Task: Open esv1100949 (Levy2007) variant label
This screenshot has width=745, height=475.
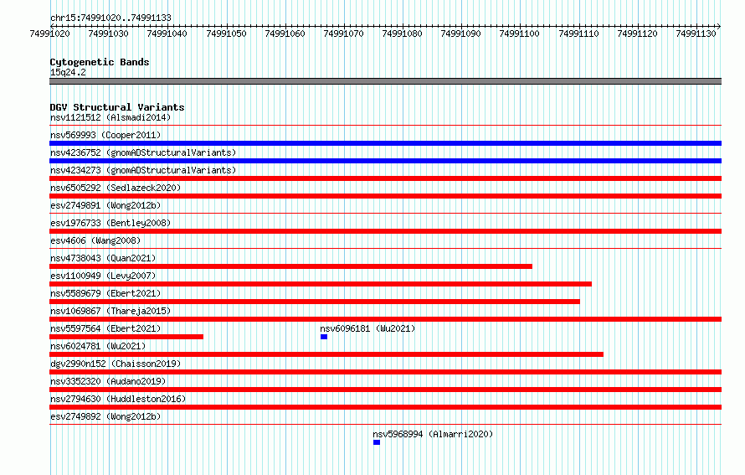Action: pyautogui.click(x=103, y=276)
